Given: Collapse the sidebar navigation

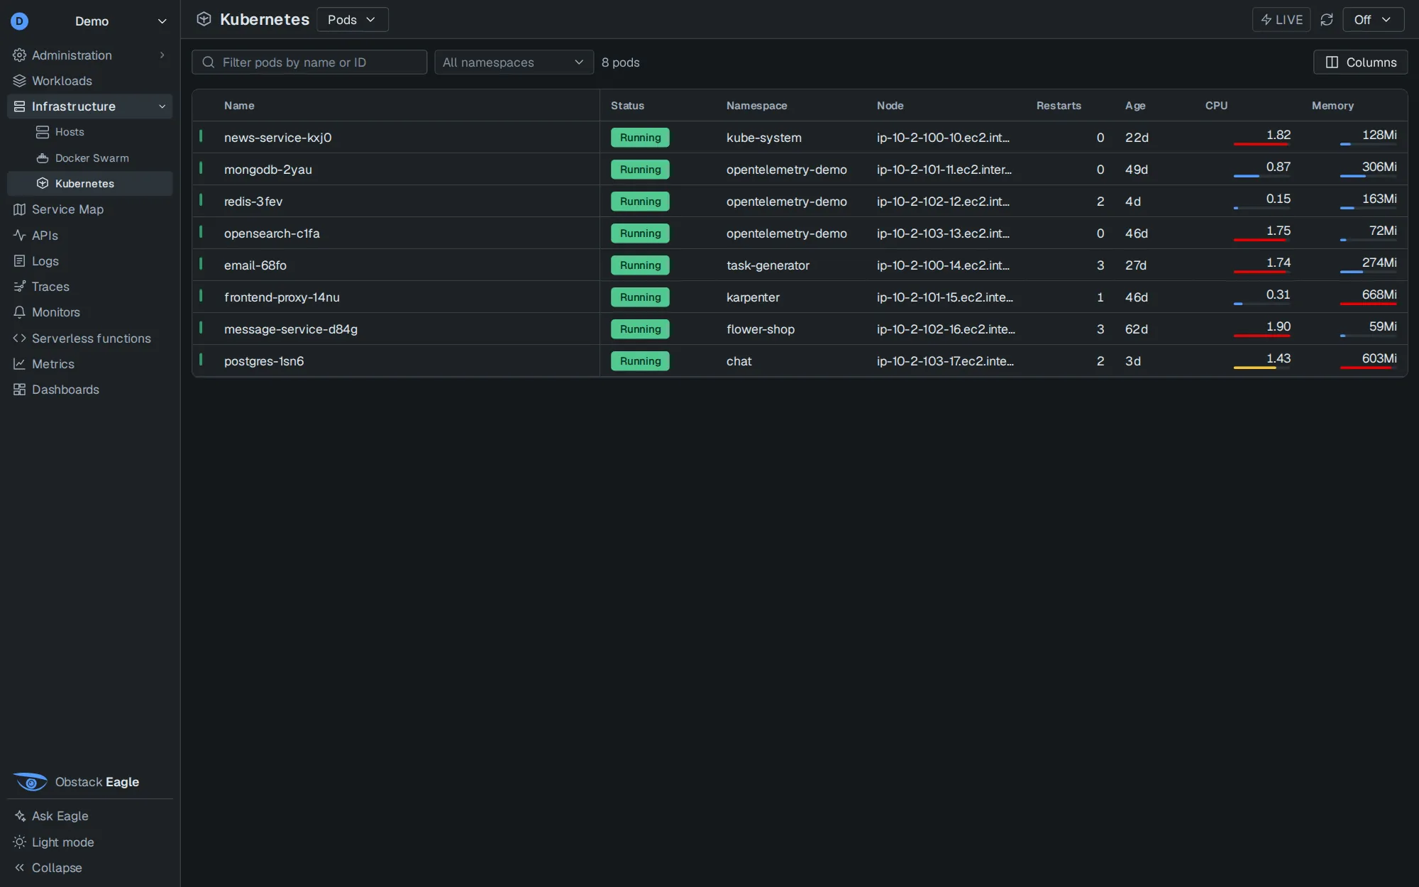Looking at the screenshot, I should pyautogui.click(x=48, y=868).
